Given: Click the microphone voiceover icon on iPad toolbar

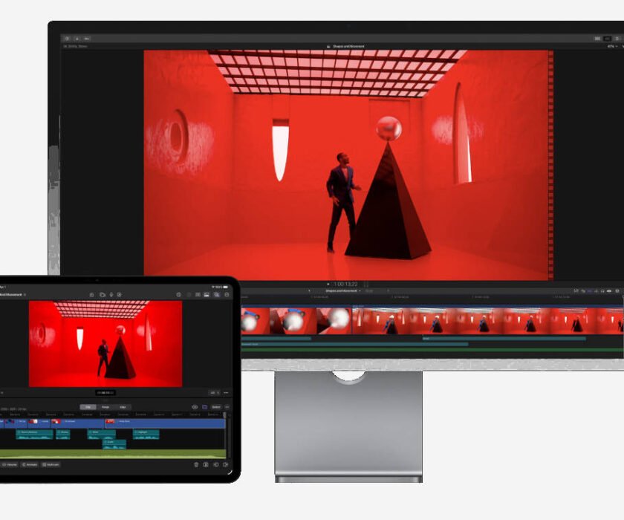Looking at the screenshot, I should (111, 295).
